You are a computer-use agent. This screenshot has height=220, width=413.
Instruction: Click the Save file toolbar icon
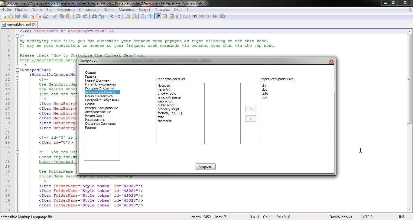coord(18,16)
